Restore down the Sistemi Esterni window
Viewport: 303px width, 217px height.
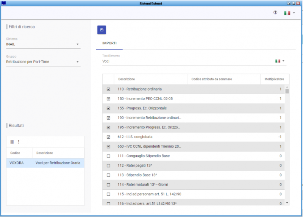(289, 3)
